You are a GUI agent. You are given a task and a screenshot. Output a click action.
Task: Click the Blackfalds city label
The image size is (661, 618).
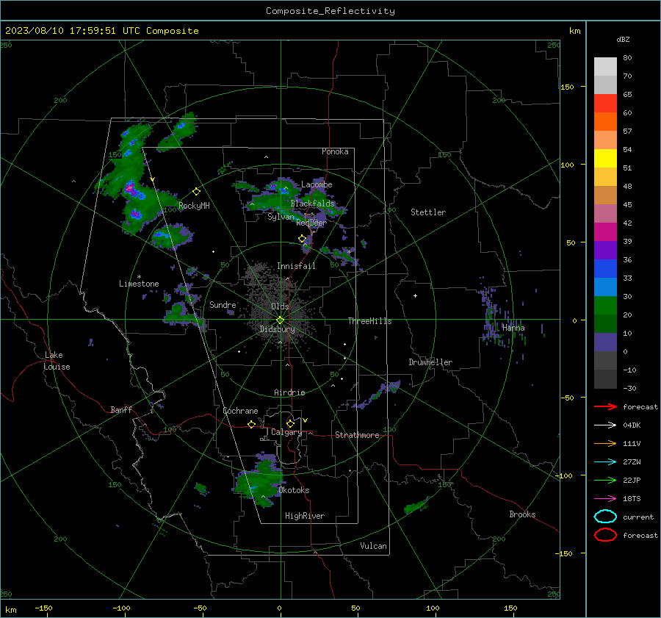point(312,204)
